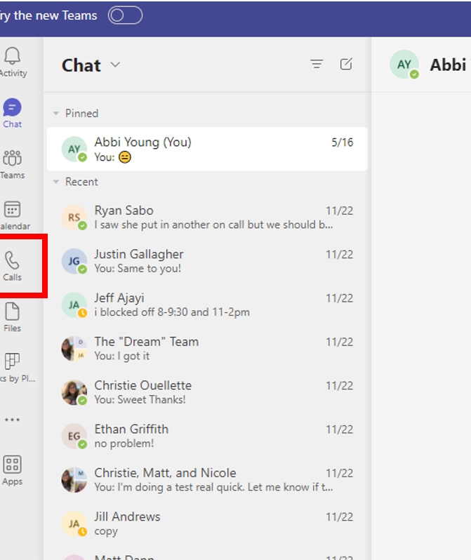Select the Chat icon in sidebar
This screenshot has width=471, height=560.
12,107
